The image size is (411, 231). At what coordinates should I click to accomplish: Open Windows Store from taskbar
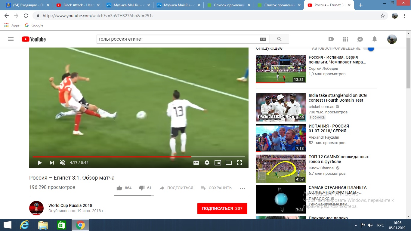(61, 225)
